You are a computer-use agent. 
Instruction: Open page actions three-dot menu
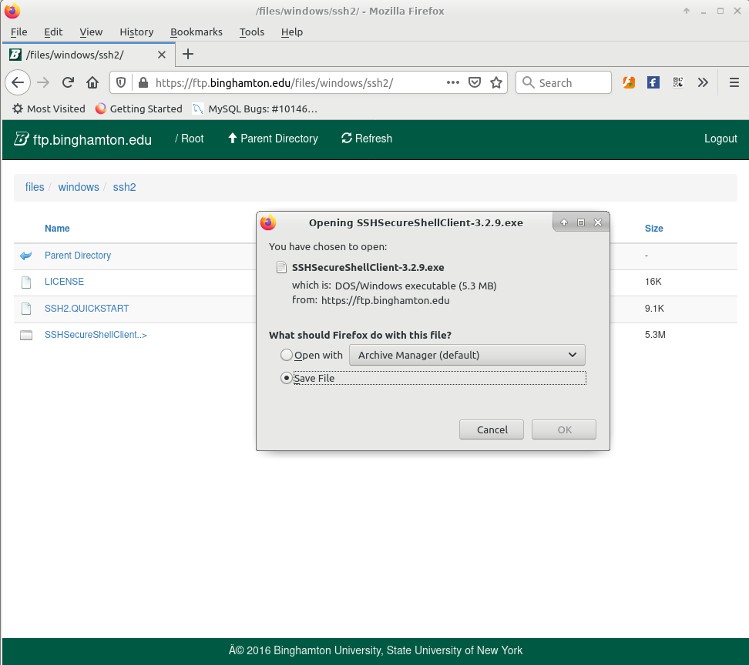(x=453, y=82)
